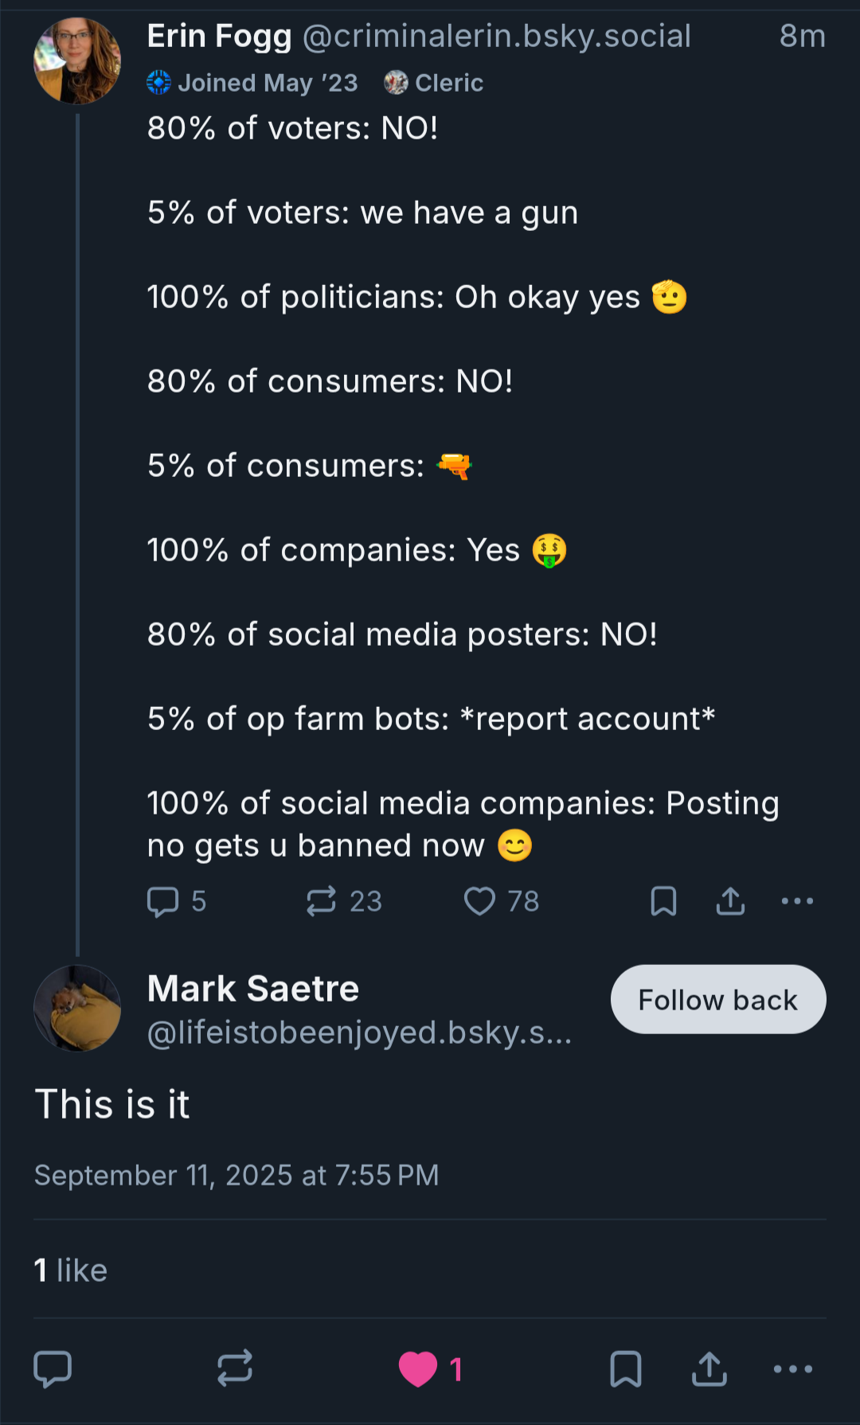This screenshot has height=1425, width=860.
Task: Unlike Mark Saetre's post via pink heart
Action: click(418, 1369)
